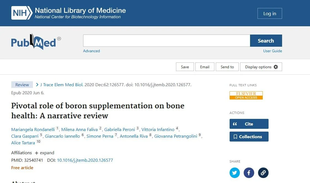Share the article on Facebook
The height and width of the screenshot is (183, 310).
tap(249, 172)
